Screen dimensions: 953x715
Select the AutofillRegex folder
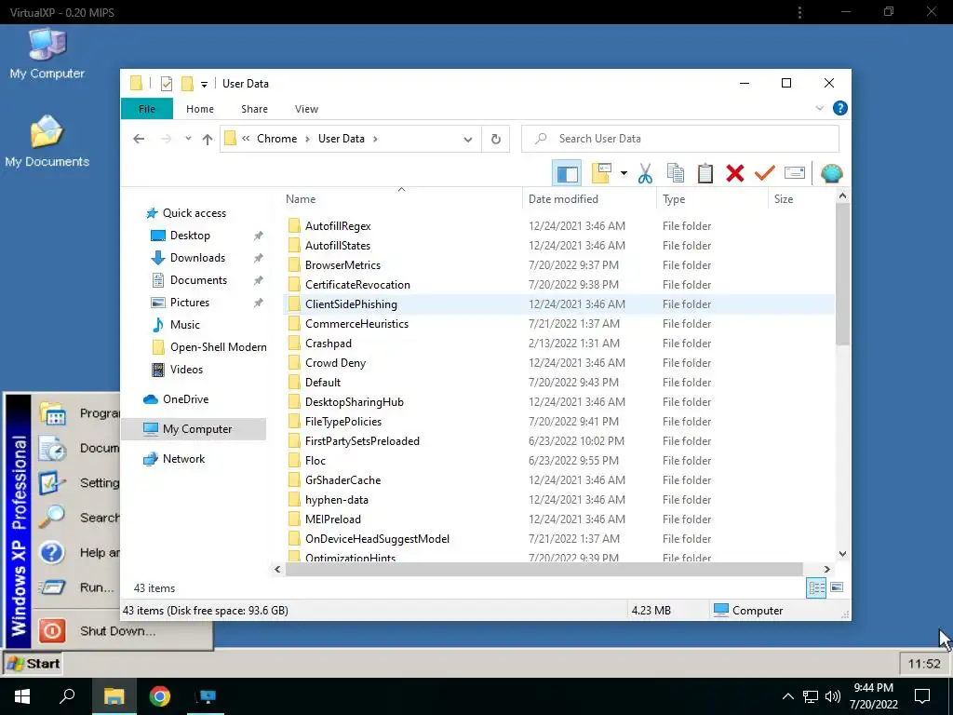coord(338,226)
